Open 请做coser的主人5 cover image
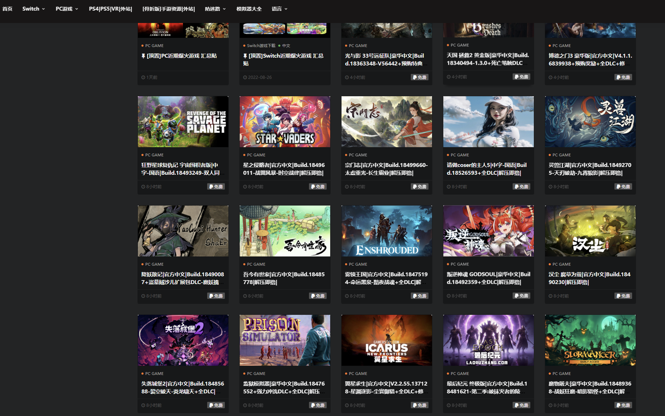 click(x=489, y=122)
